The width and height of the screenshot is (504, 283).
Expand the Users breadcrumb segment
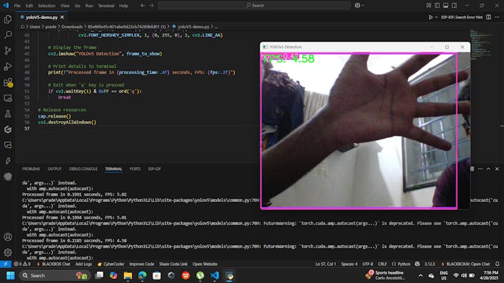[x=35, y=27]
